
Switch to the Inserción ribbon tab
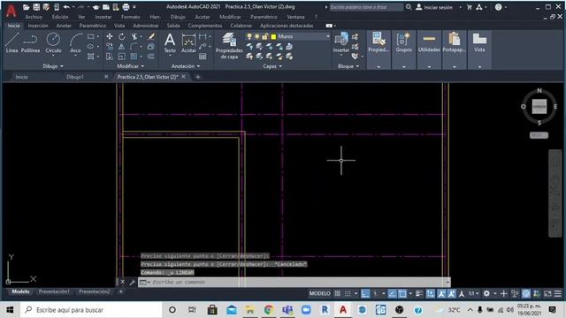point(38,26)
